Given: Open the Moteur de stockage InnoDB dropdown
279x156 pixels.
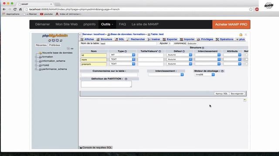Looking at the screenshot, I should tap(204, 75).
